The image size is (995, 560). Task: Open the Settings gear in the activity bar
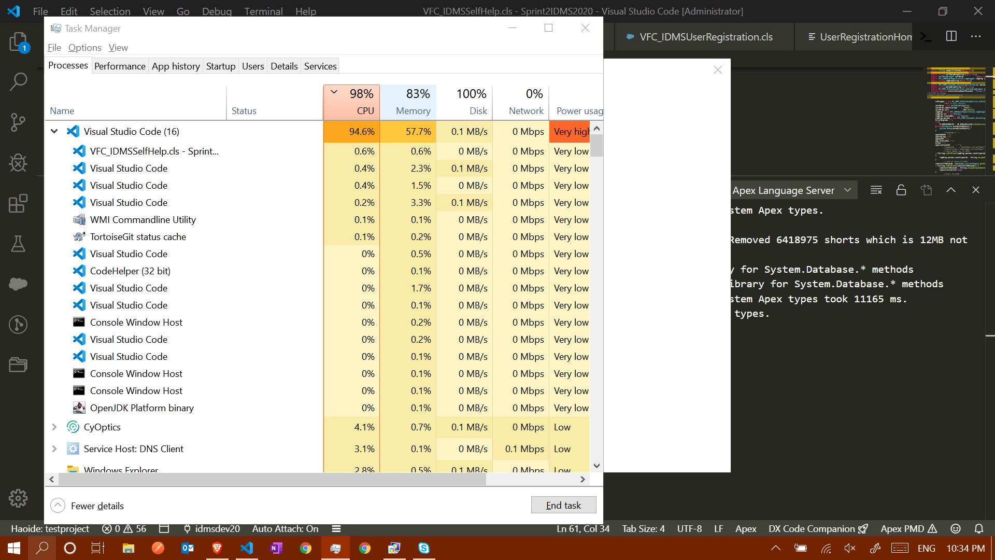(19, 498)
